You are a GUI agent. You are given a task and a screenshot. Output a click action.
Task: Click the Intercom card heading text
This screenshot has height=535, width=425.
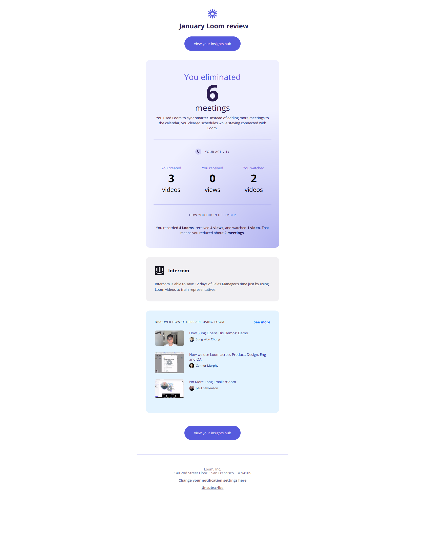pos(179,271)
